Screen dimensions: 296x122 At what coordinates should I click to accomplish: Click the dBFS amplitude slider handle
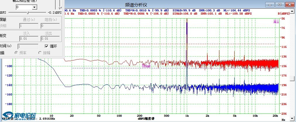(28, 13)
